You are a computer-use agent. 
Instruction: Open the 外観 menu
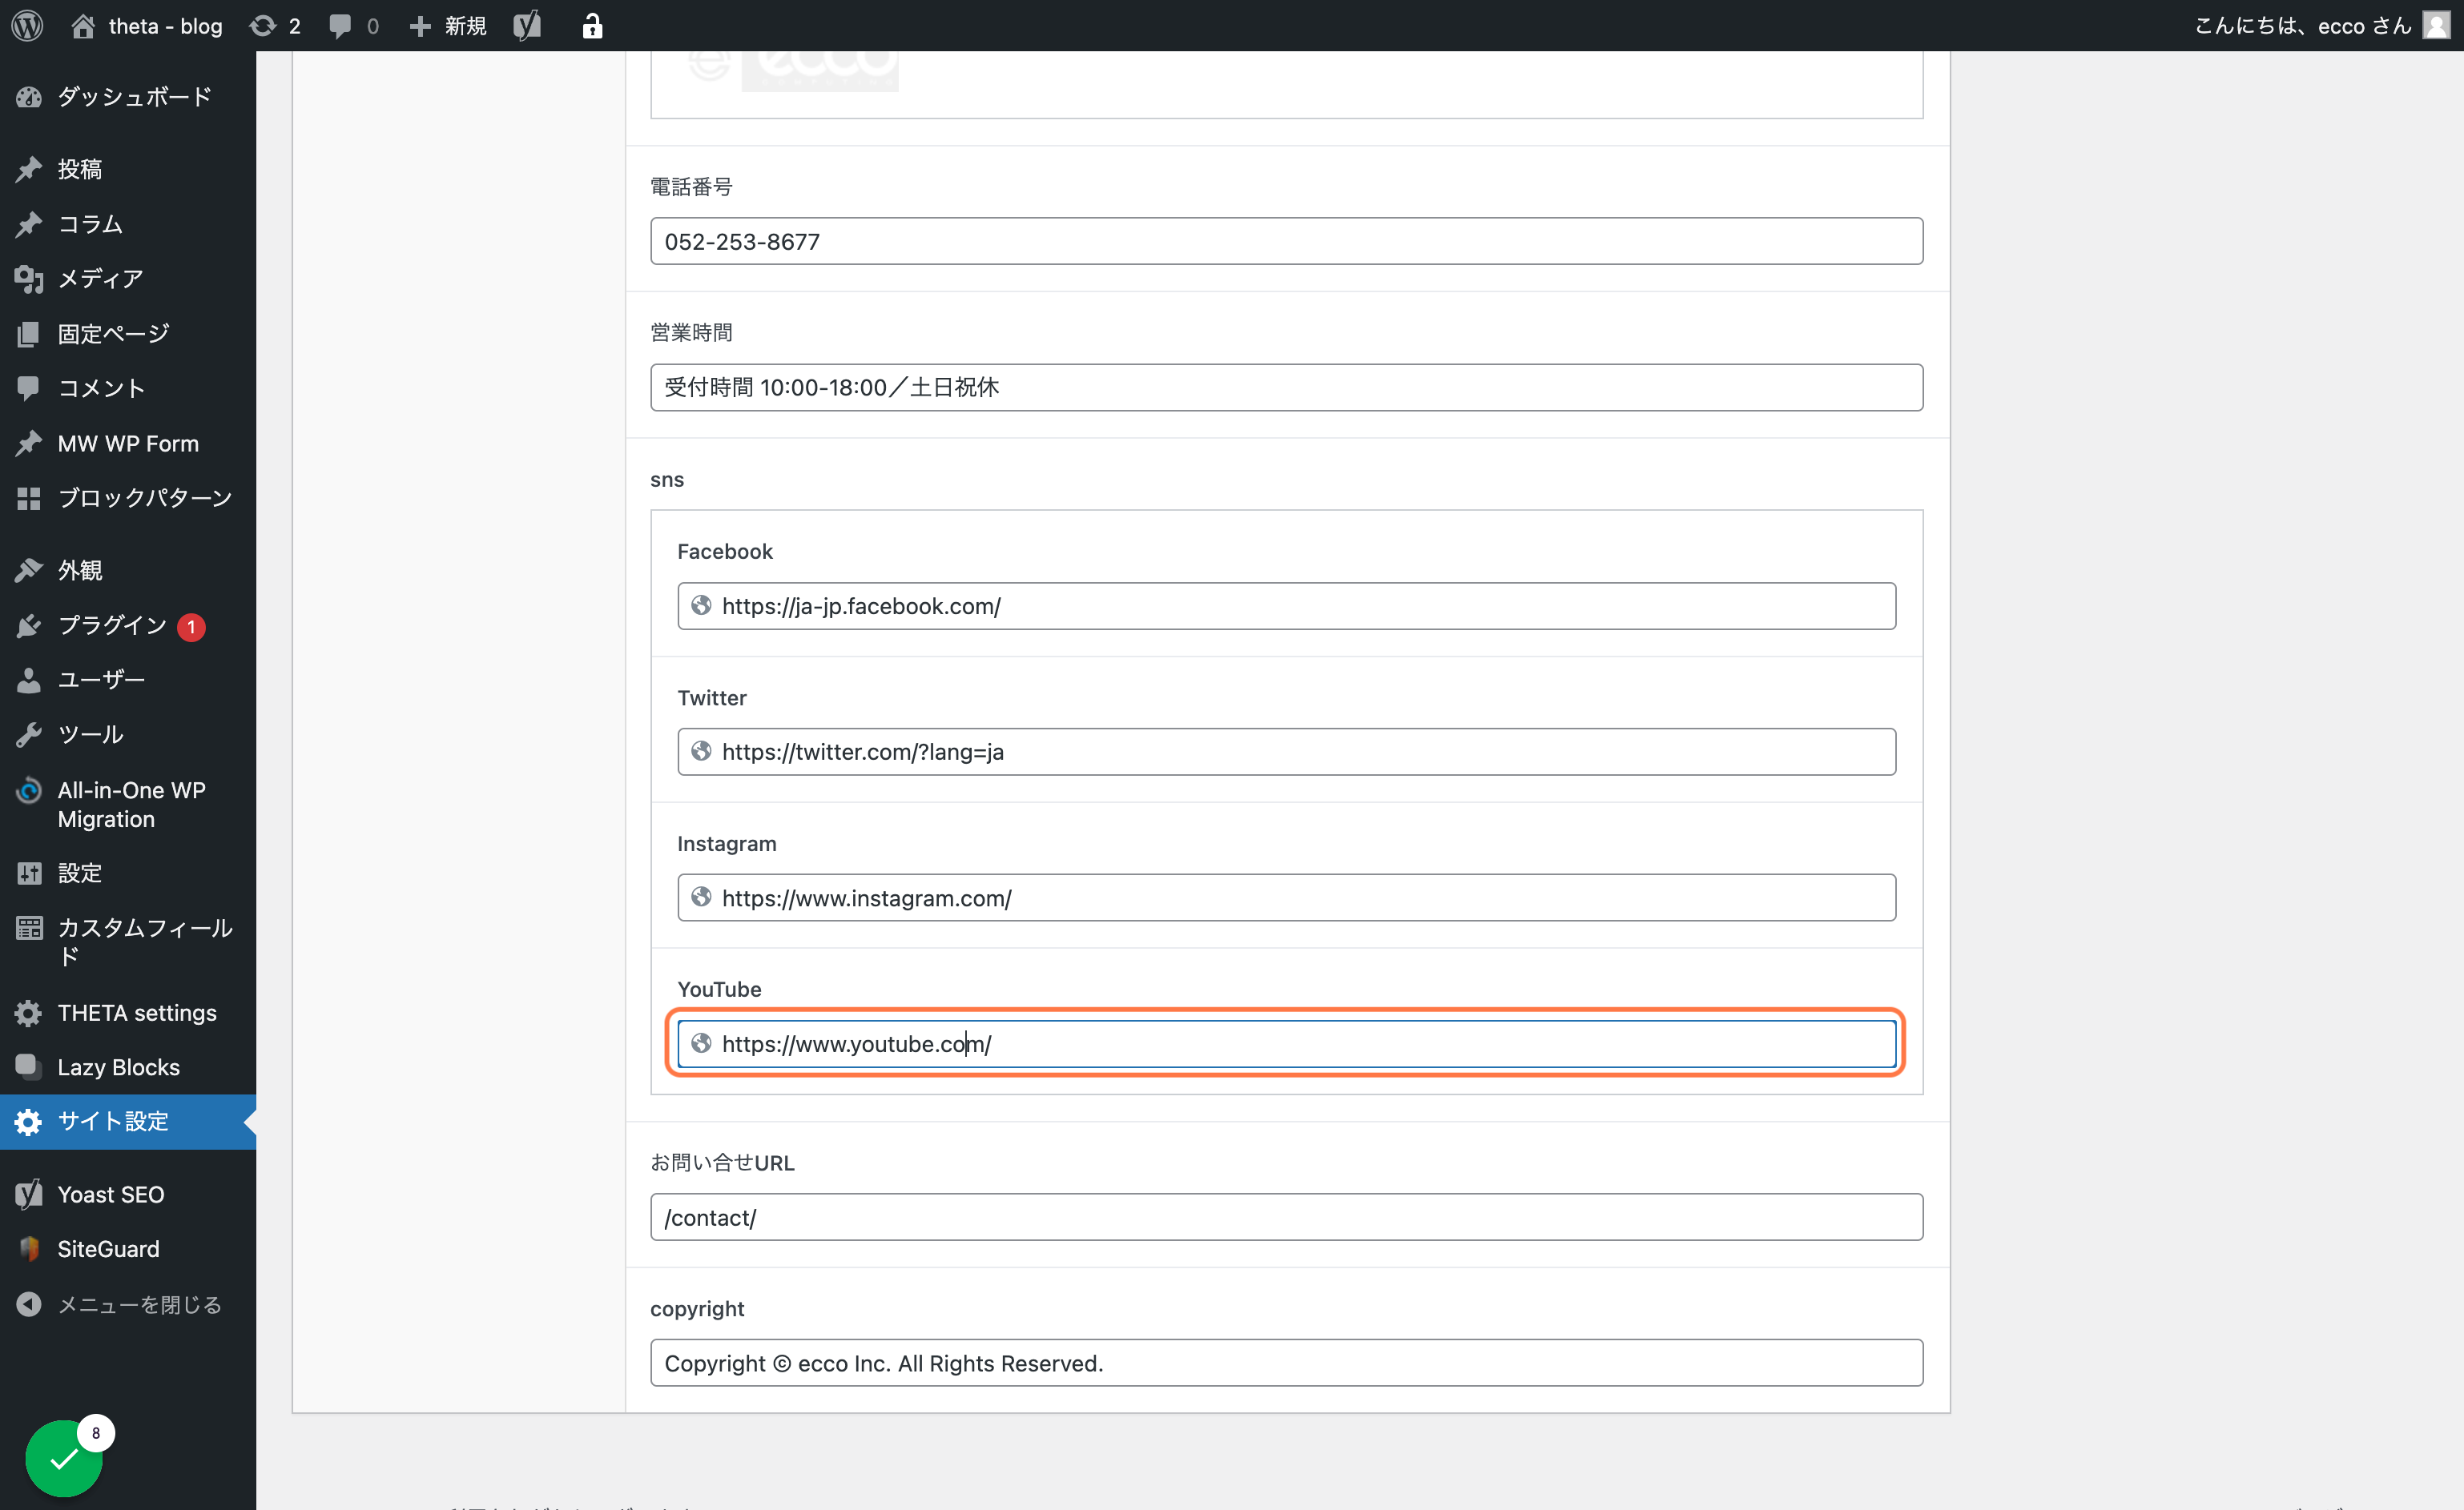click(128, 569)
